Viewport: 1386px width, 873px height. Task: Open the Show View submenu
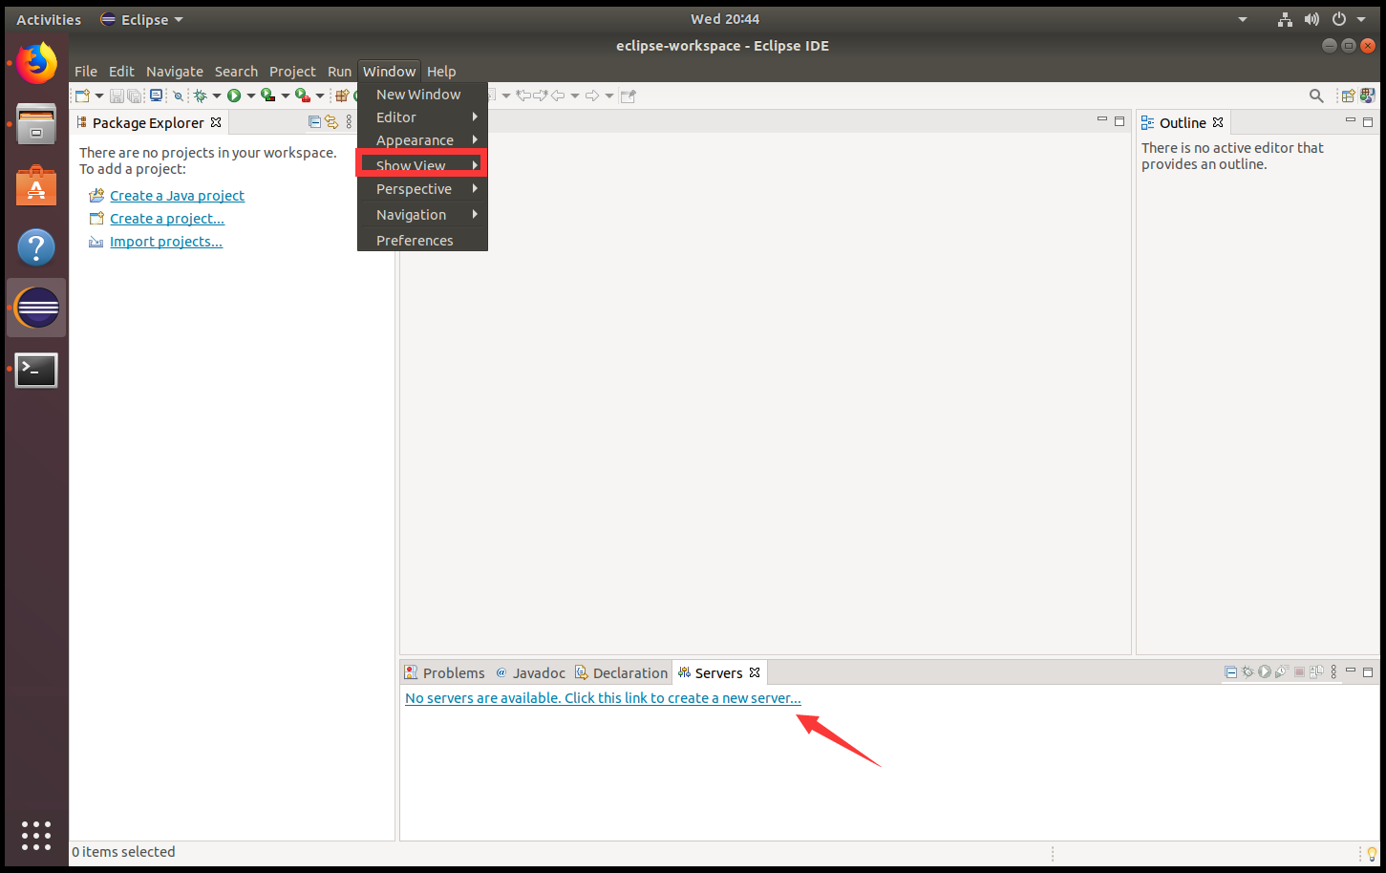pyautogui.click(x=422, y=165)
